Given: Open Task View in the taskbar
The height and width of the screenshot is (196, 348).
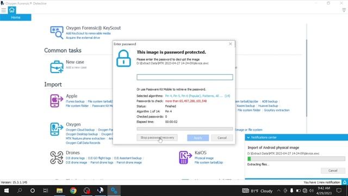Looking at the screenshot, I should coord(46,191).
